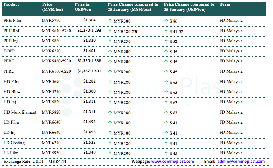Select the MYR6770 price for LD Coating
Image resolution: width=273 pixels, height=168 pixels.
tap(51, 143)
